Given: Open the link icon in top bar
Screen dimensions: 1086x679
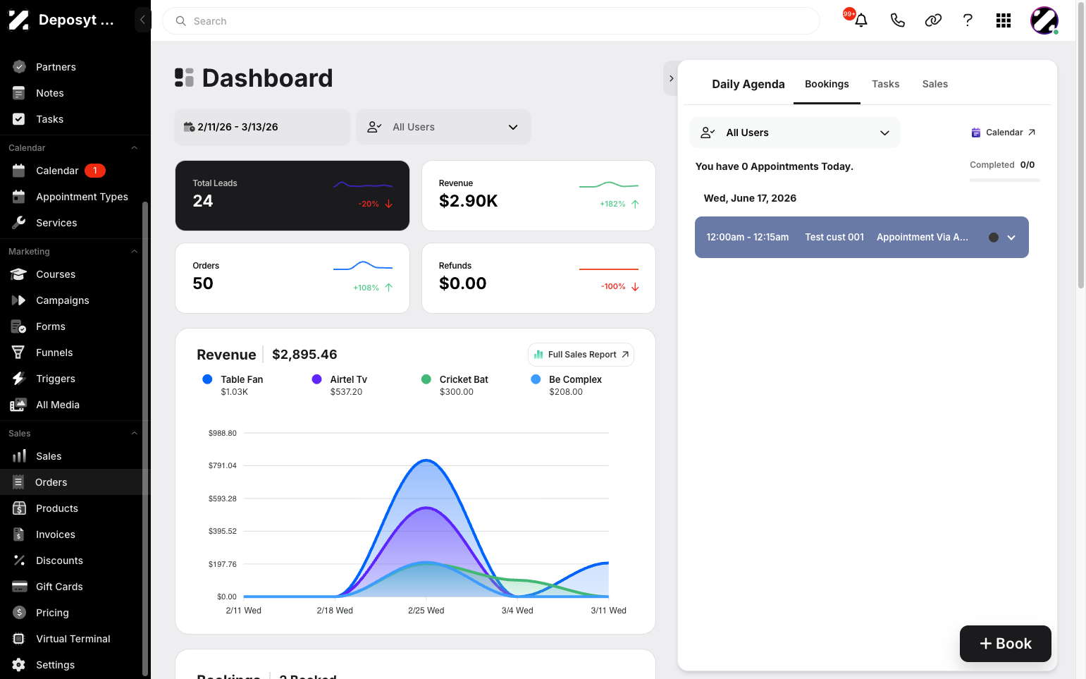Looking at the screenshot, I should tap(933, 20).
